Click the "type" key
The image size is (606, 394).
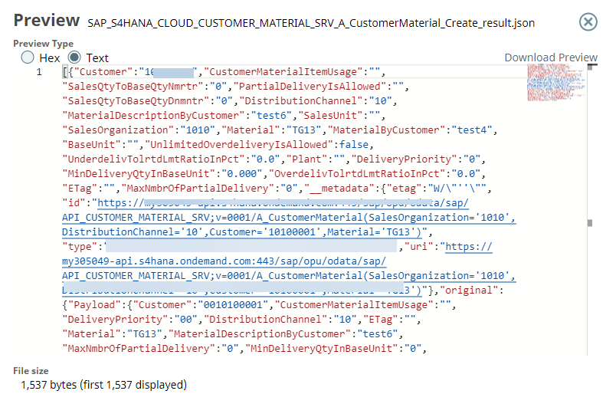[x=80, y=247]
